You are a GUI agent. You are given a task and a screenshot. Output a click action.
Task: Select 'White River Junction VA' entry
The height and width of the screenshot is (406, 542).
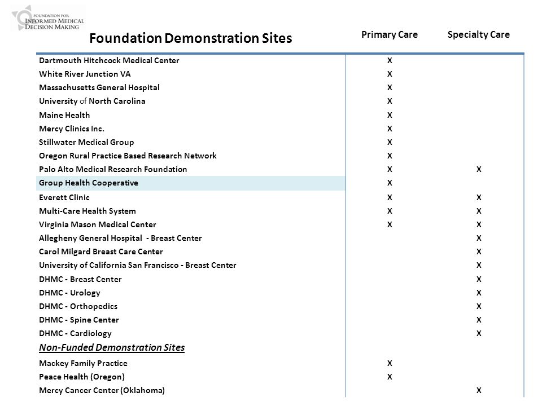[x=85, y=74]
